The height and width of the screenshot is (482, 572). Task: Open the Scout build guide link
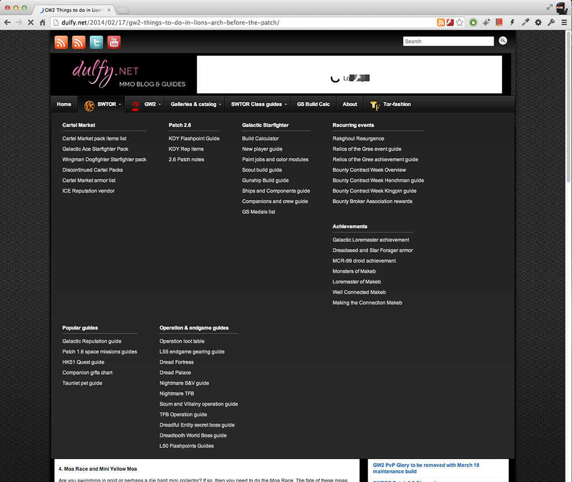click(262, 170)
